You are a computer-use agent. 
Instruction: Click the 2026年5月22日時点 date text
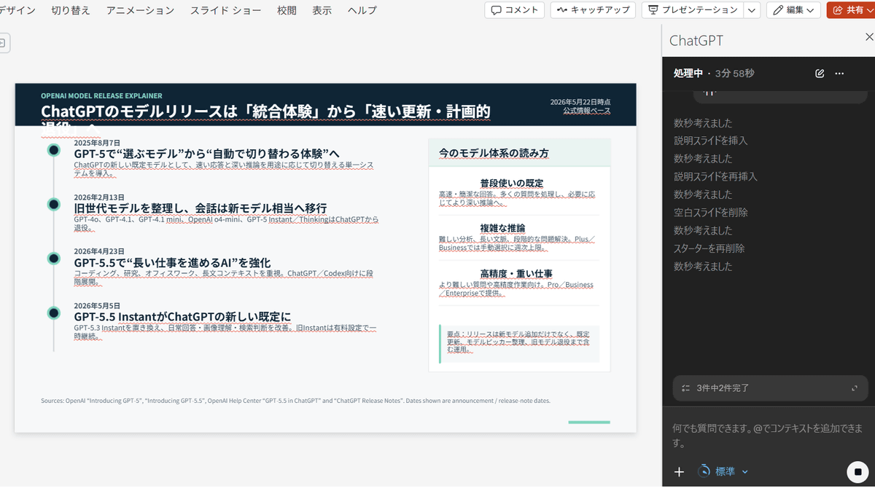580,102
